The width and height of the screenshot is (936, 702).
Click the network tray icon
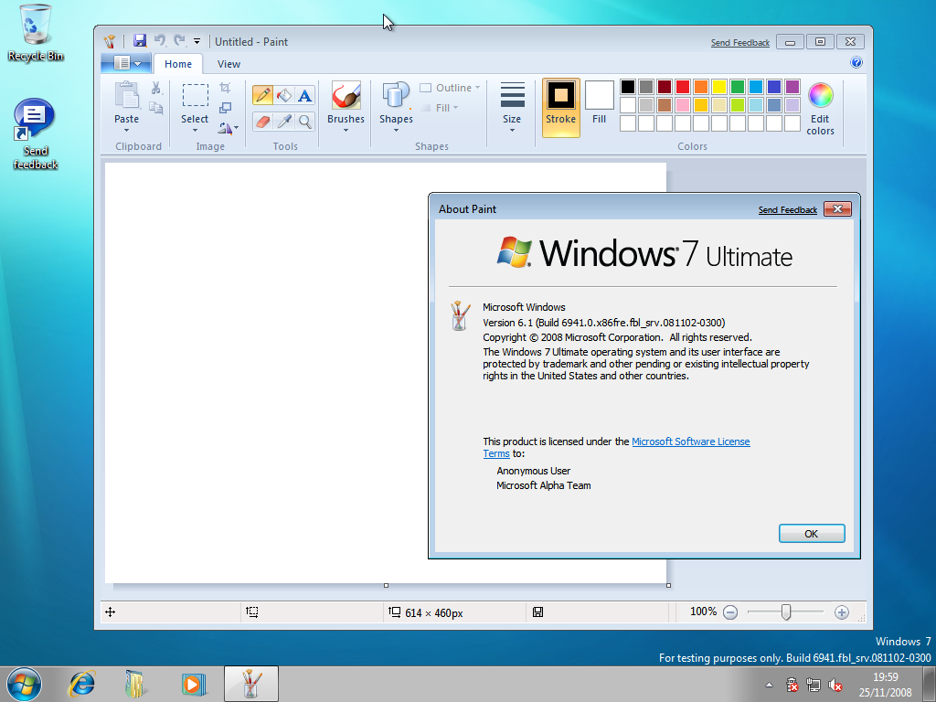tap(813, 685)
